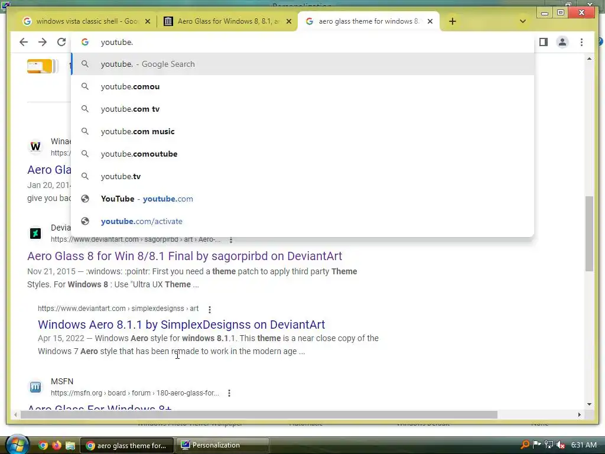Image resolution: width=605 pixels, height=454 pixels.
Task: Open a new tab with plus button
Action: click(x=453, y=21)
